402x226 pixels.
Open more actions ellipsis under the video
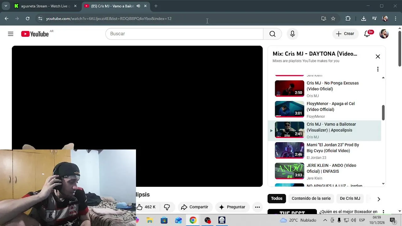click(x=257, y=207)
